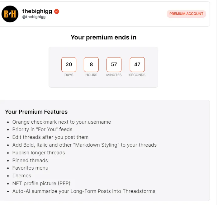
Task: Select 'Favorites menu' list item
Action: (x=30, y=168)
